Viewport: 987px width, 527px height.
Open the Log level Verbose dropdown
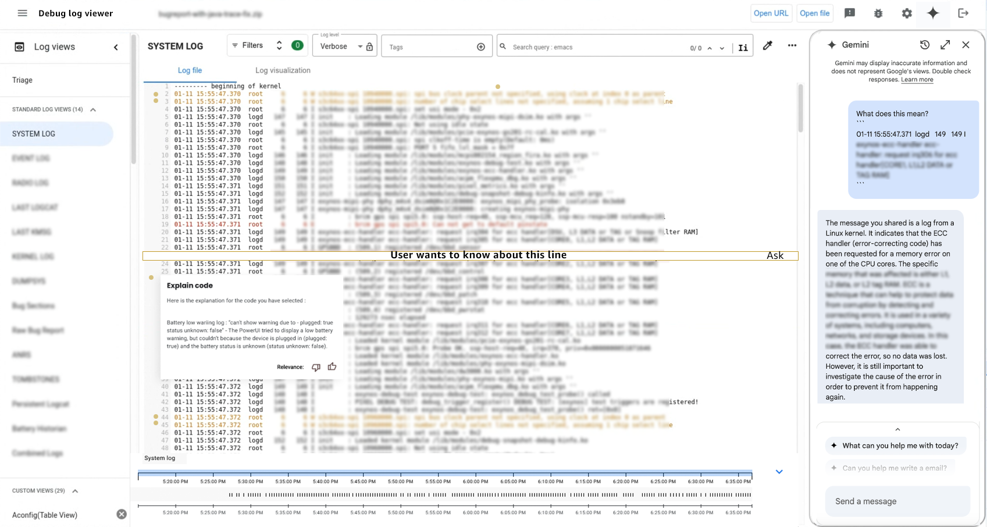(x=344, y=46)
